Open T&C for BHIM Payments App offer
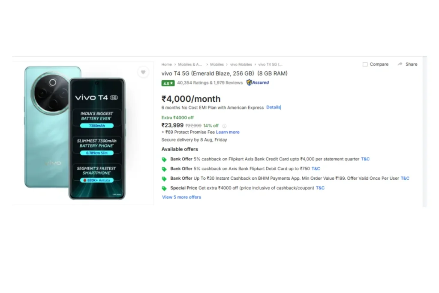The width and height of the screenshot is (439, 293). point(405,178)
